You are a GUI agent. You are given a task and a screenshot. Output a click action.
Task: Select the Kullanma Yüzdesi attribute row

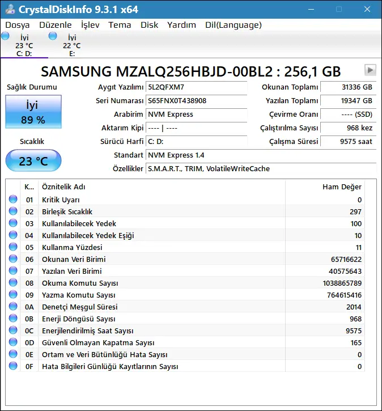185,247
